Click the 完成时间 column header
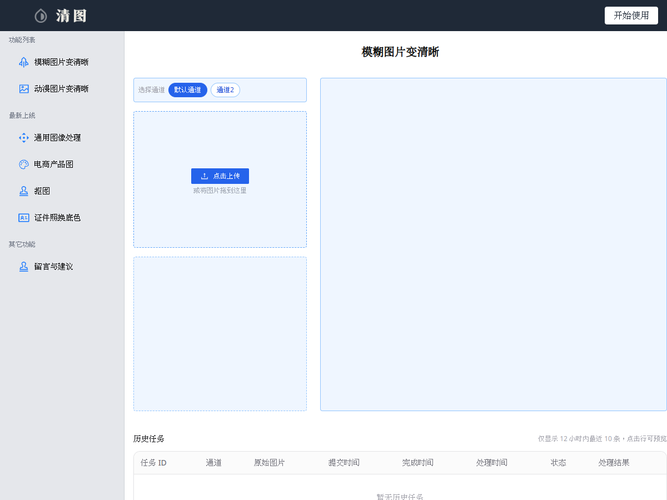This screenshot has width=667, height=500. [418, 463]
